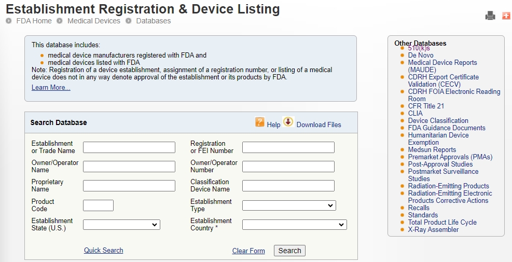Expand the Establishment Type dropdown

click(289, 205)
